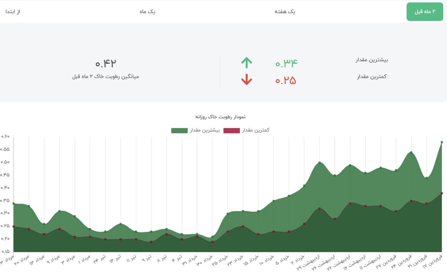
Task: Click the تیر ۱۴ axis label
Action: pos(115,258)
